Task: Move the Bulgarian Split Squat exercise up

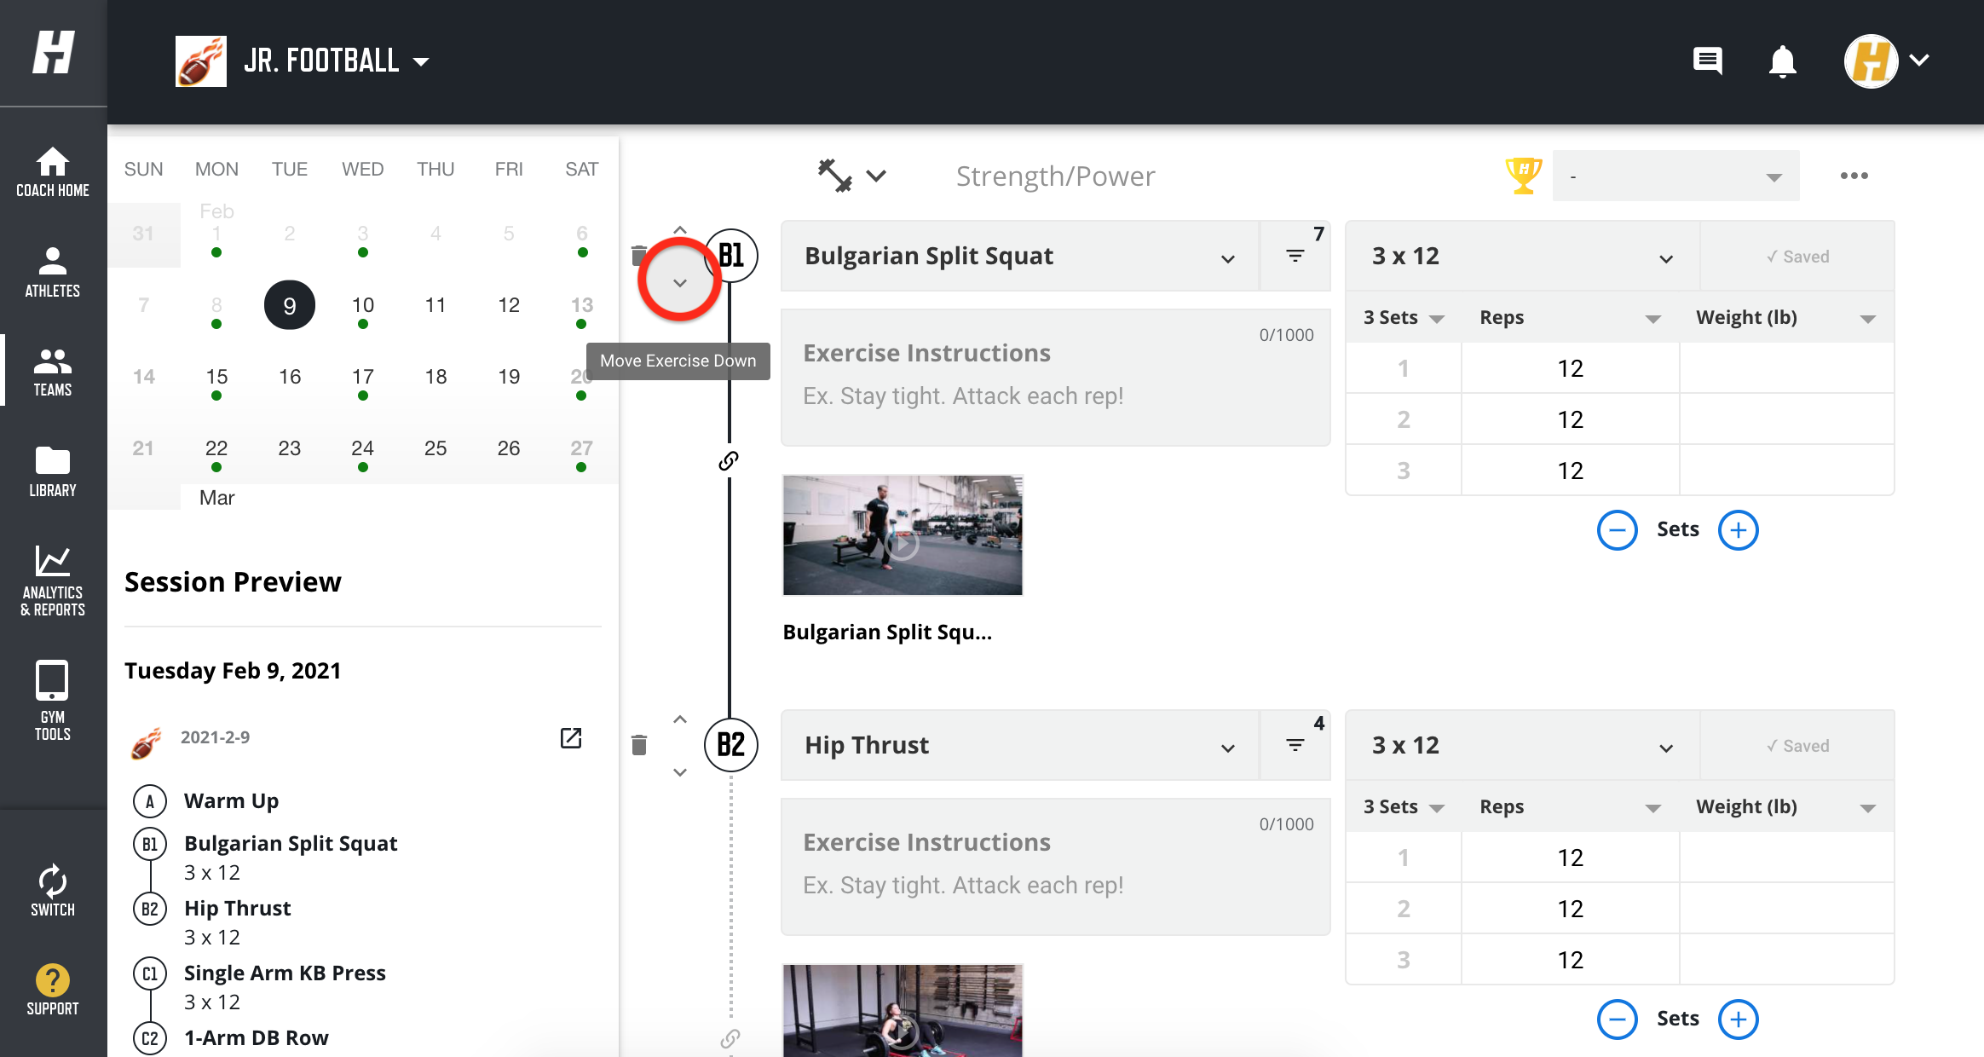Action: pyautogui.click(x=680, y=230)
